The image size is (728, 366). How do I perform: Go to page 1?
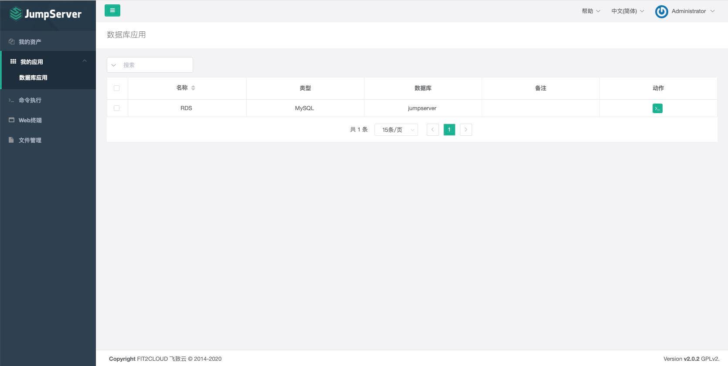[449, 130]
